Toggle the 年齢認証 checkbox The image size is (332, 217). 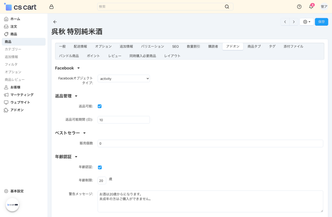click(100, 167)
